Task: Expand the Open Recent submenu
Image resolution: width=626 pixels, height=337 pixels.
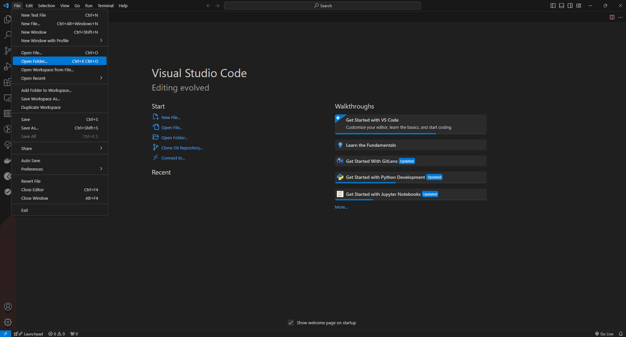Action: 60,78
